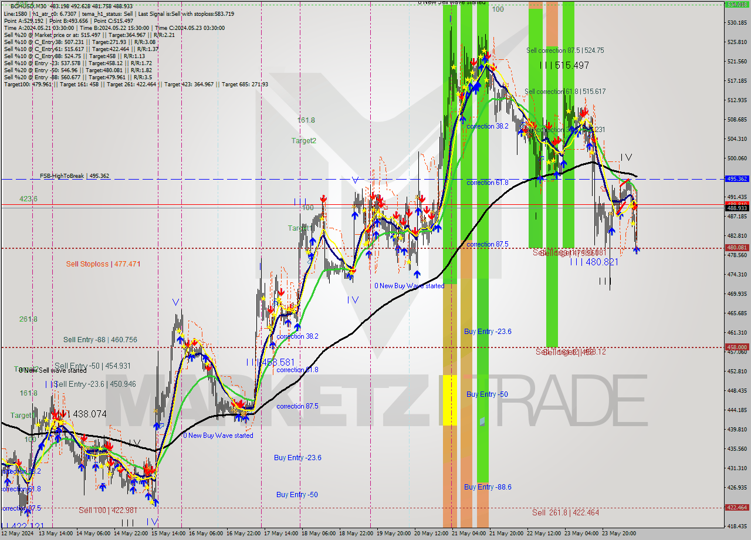Click the 495.362 price tag on axis

(x=737, y=179)
